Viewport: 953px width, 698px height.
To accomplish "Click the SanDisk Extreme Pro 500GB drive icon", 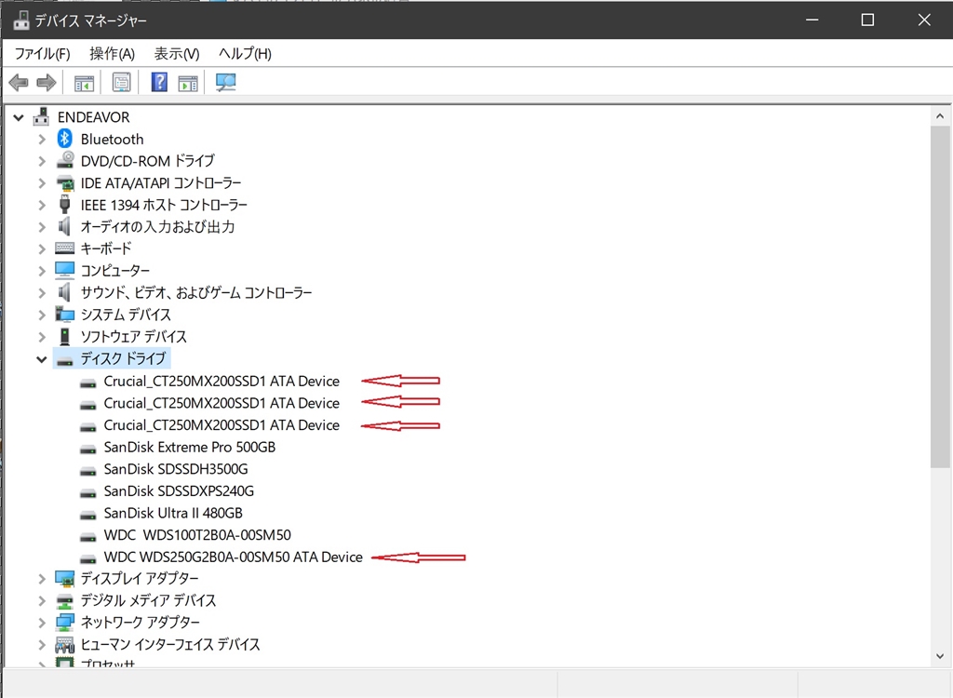I will 88,449.
